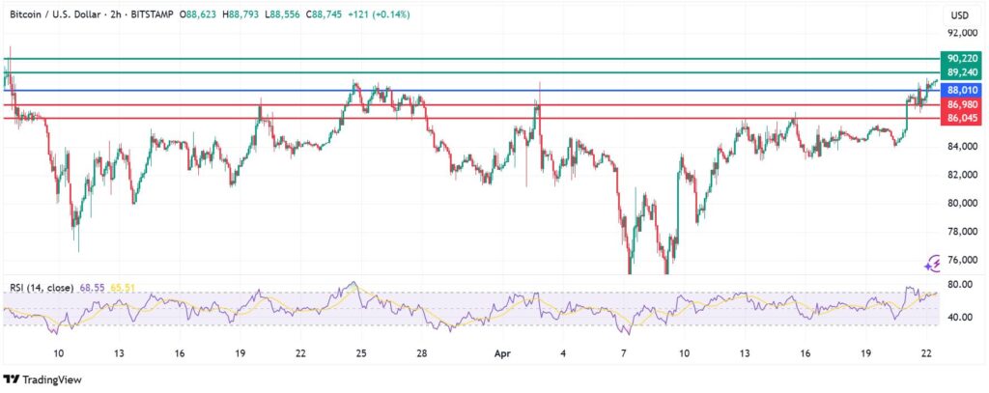Select the blue 88,010 price label

point(963,90)
